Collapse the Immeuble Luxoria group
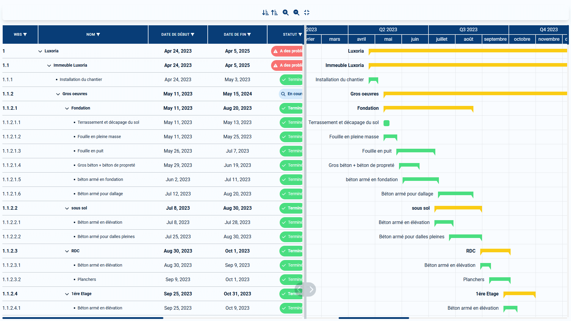The width and height of the screenshot is (571, 321). (49, 65)
